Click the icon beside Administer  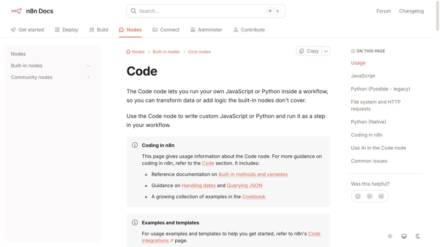[193, 30]
